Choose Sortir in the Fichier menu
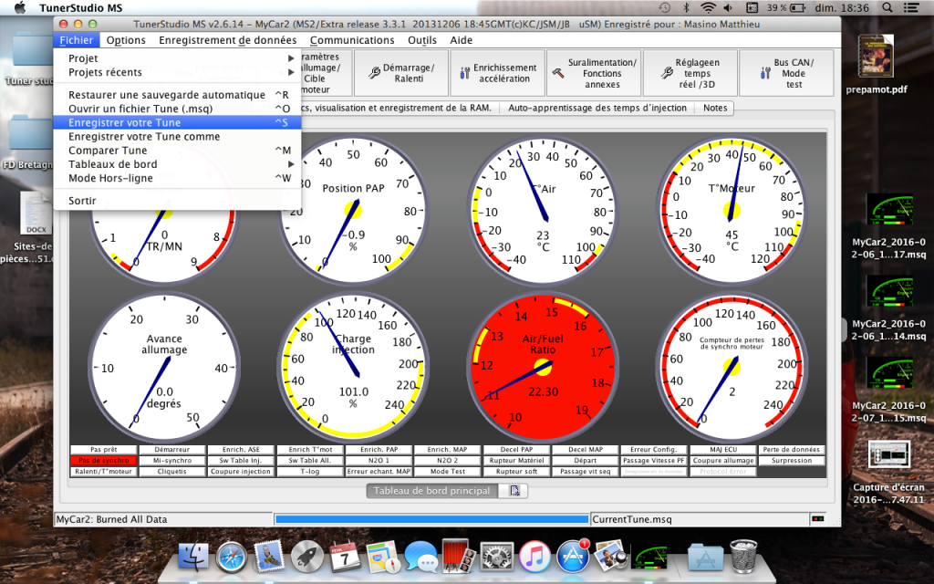The width and height of the screenshot is (934, 584). click(x=177, y=200)
